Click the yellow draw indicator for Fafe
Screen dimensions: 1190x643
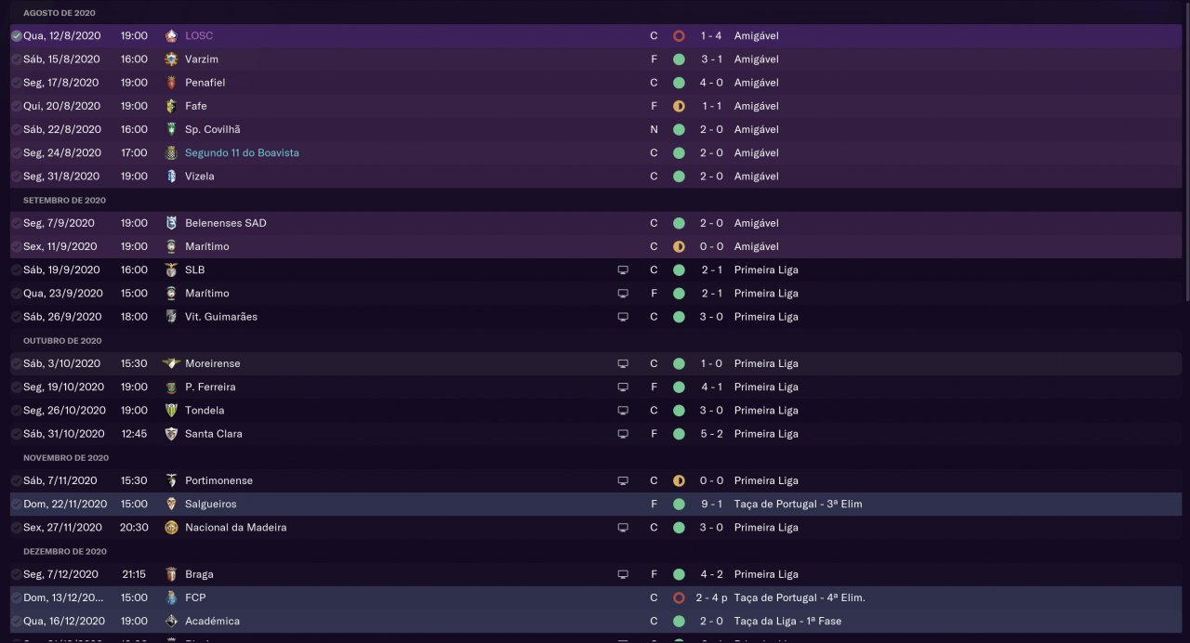pos(679,106)
